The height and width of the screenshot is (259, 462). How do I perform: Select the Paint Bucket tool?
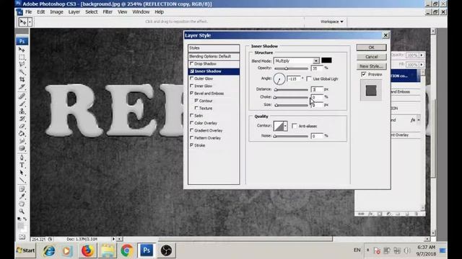[22, 134]
